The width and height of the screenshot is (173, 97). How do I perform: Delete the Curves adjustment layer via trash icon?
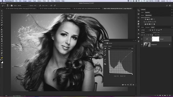(133, 85)
